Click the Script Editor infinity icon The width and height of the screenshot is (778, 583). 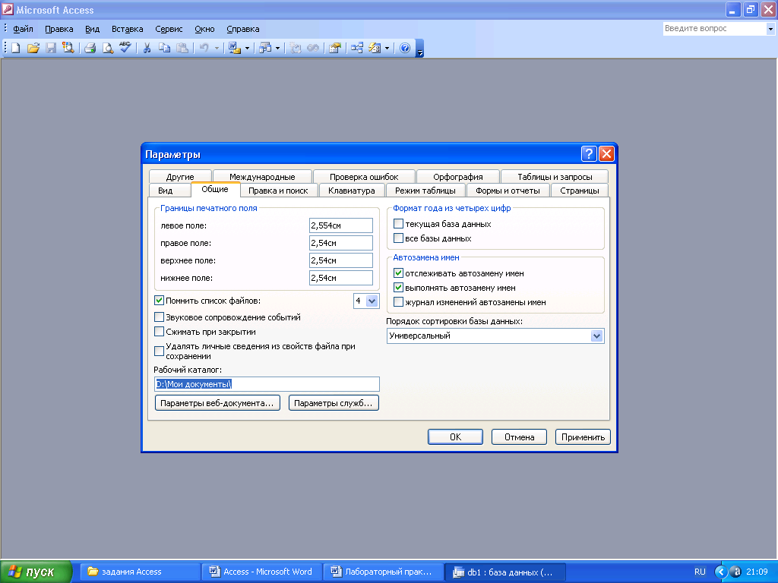point(313,48)
